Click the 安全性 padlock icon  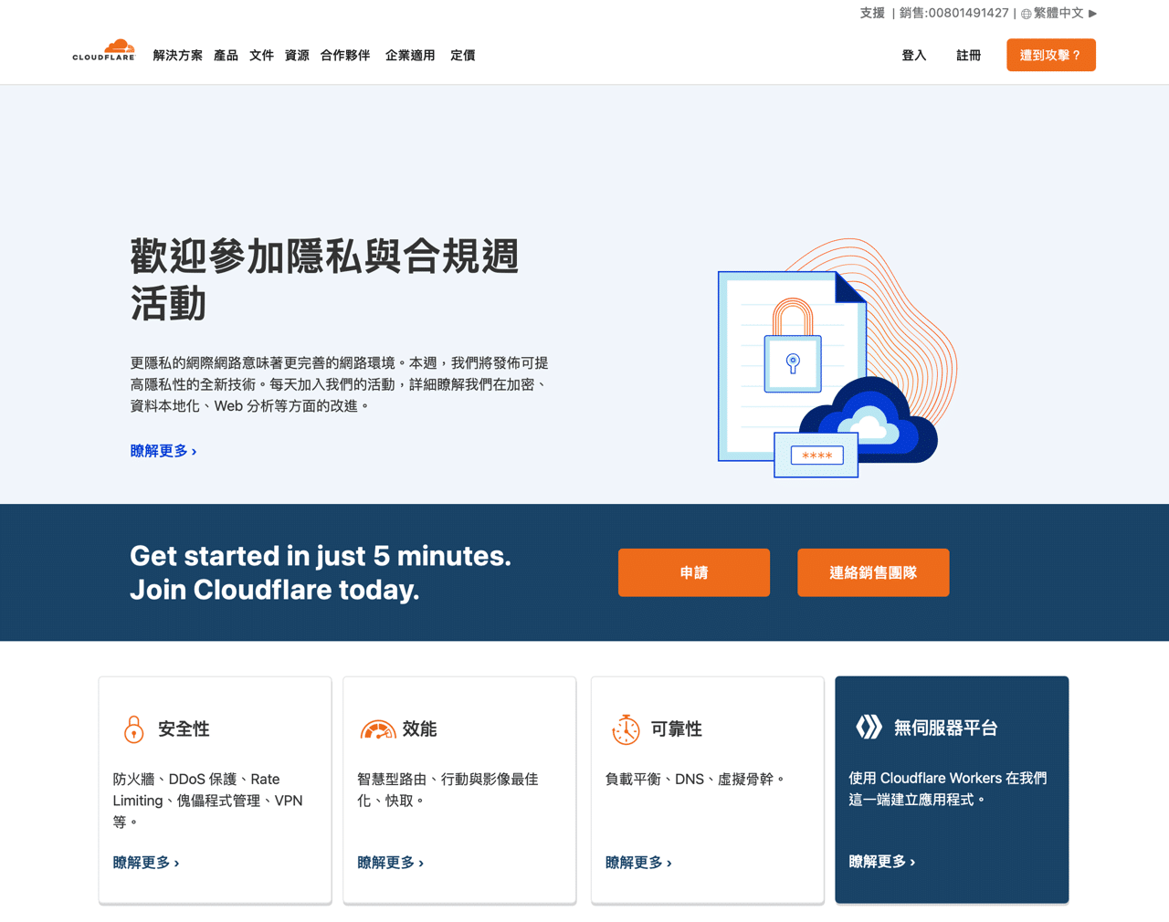click(133, 729)
